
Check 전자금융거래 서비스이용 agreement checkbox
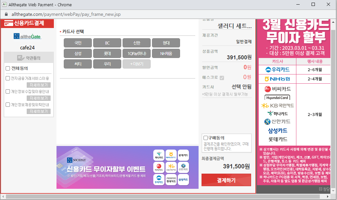tap(8, 78)
